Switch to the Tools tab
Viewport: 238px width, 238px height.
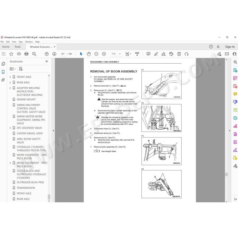click(x=18, y=47)
